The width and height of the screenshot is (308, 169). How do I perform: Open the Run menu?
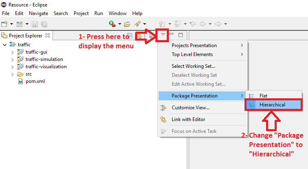point(98,13)
